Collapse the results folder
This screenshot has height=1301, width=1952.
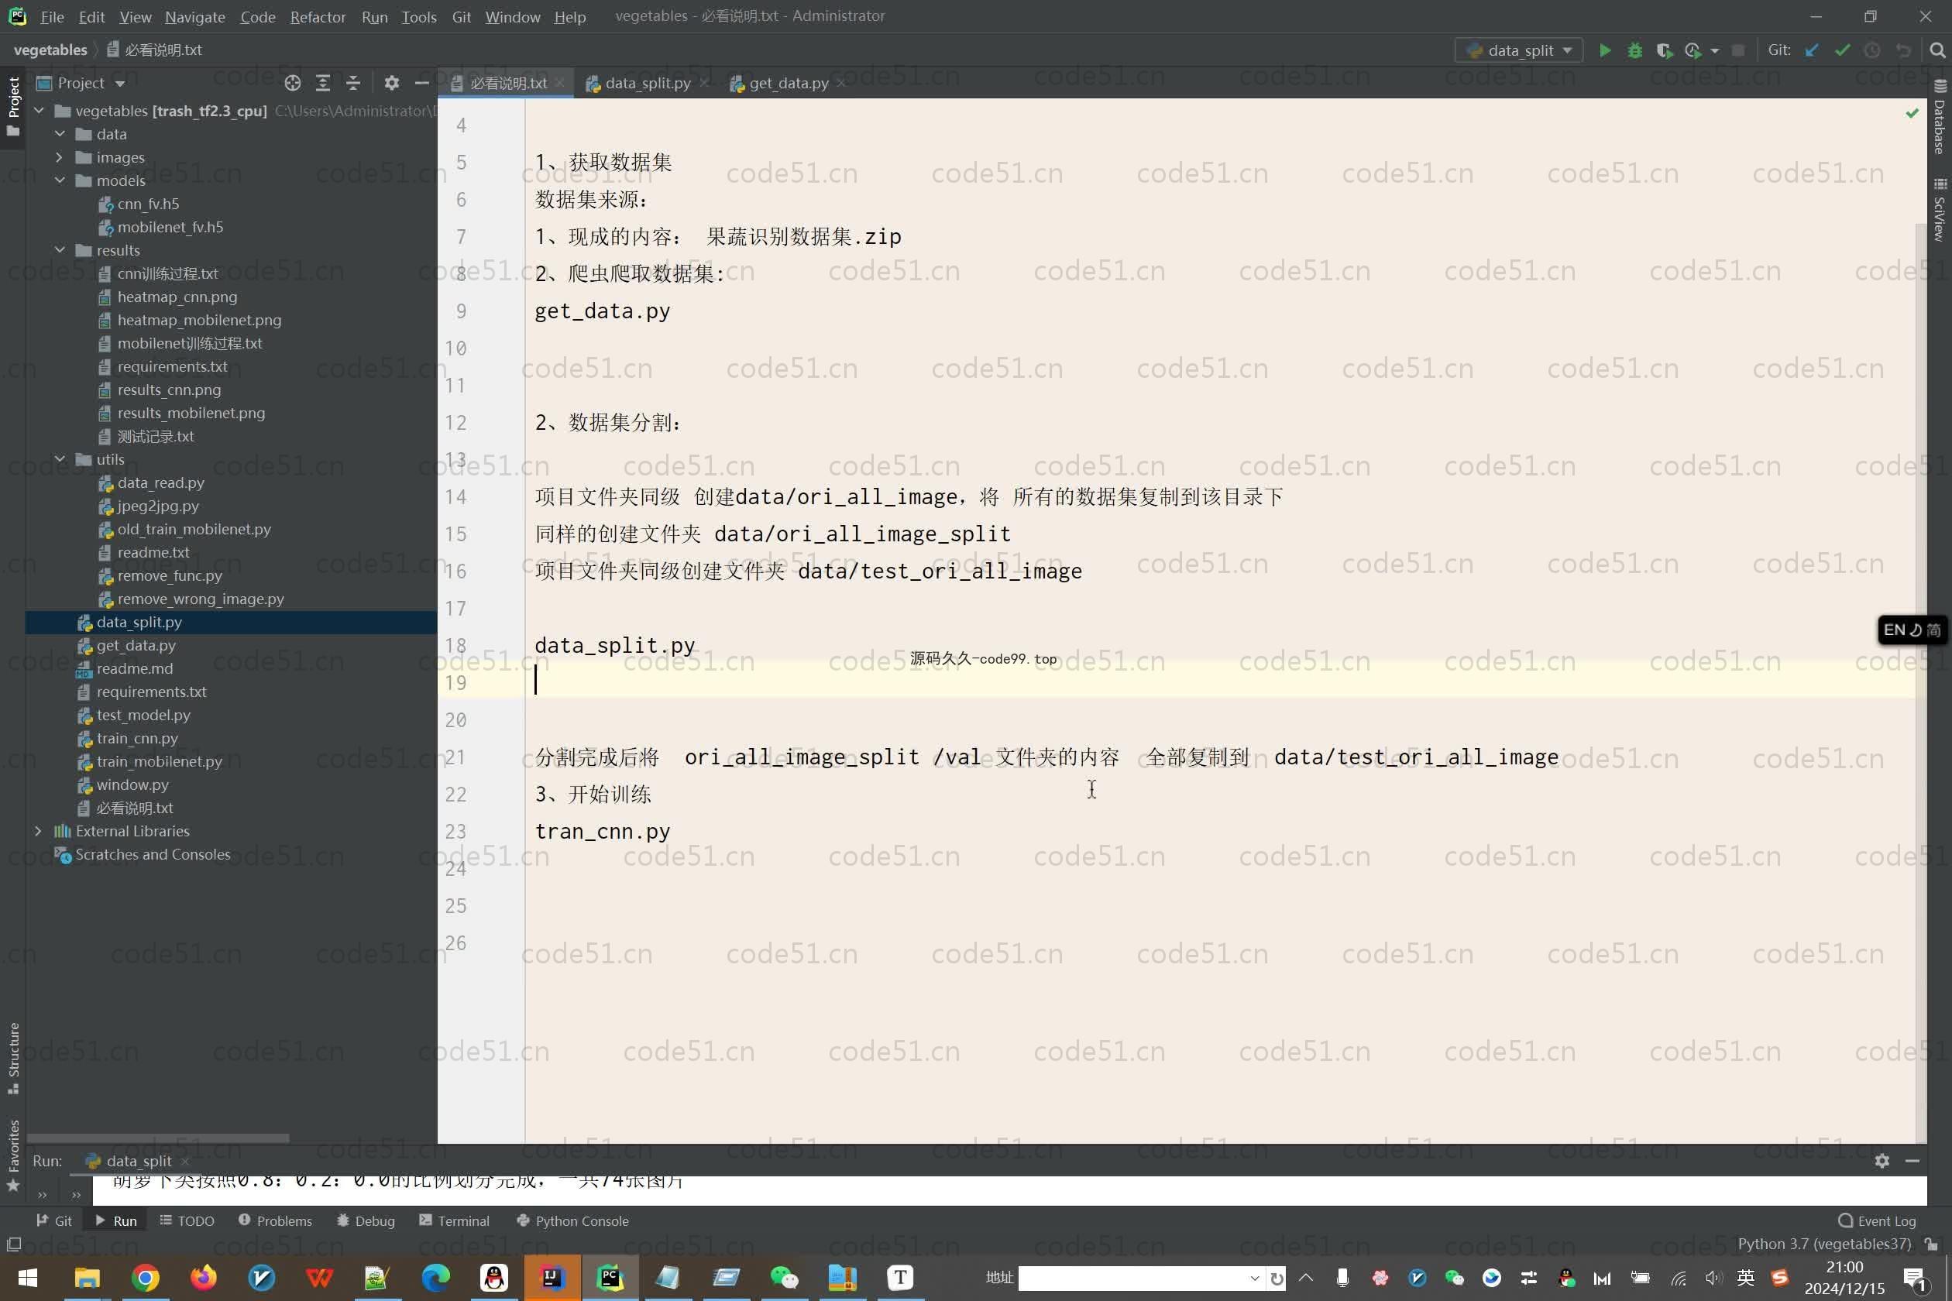[60, 249]
